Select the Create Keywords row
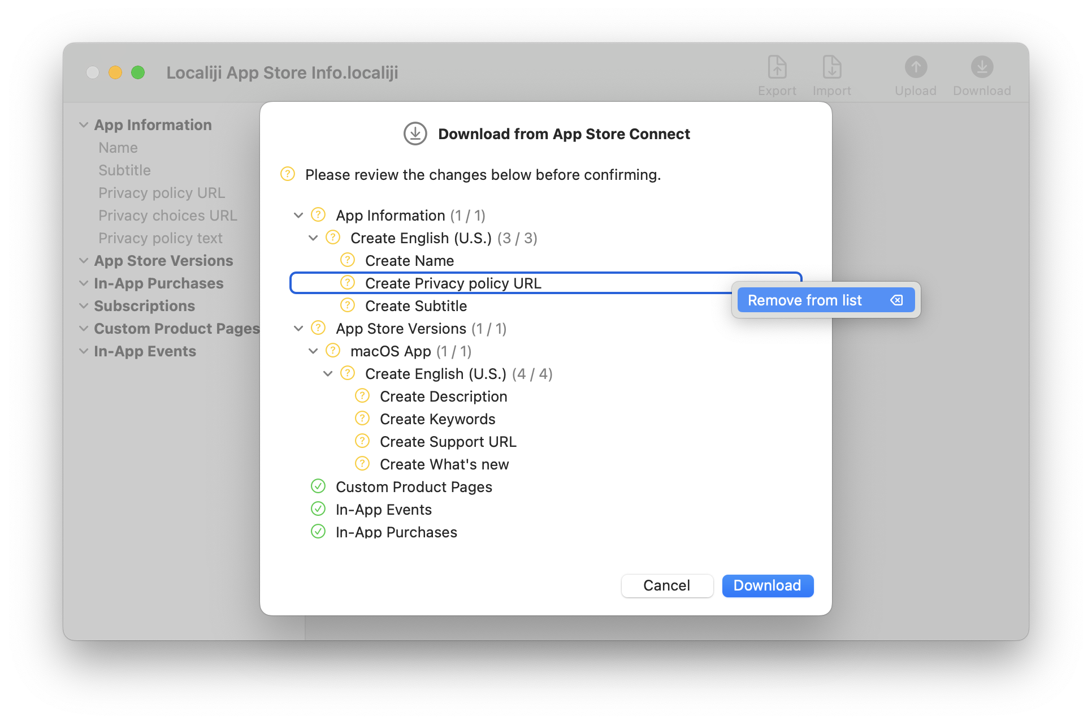This screenshot has height=724, width=1092. [x=546, y=419]
